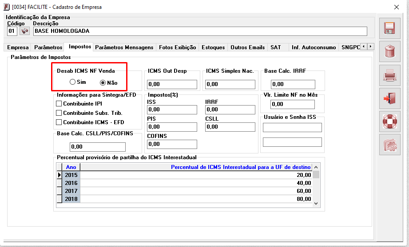Click the 20,00 percentage cell
The image size is (409, 247).
pos(196,175)
